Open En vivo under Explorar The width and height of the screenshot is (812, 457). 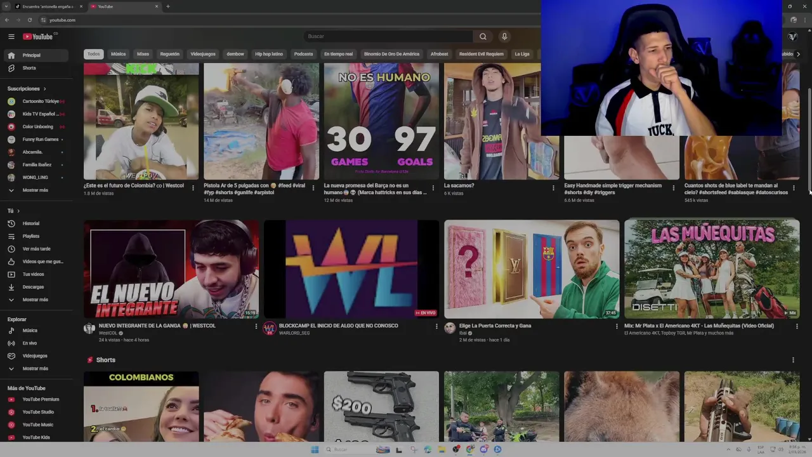(x=36, y=343)
